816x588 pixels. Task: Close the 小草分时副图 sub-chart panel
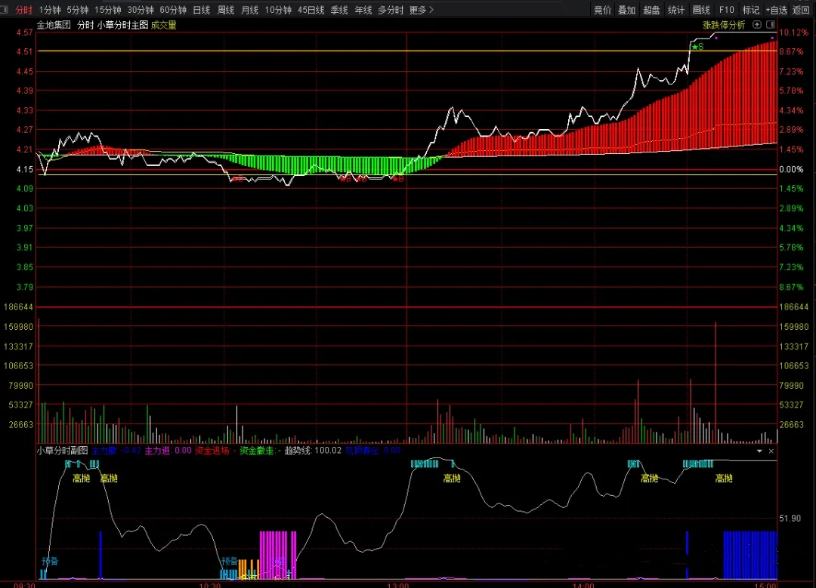(x=771, y=451)
